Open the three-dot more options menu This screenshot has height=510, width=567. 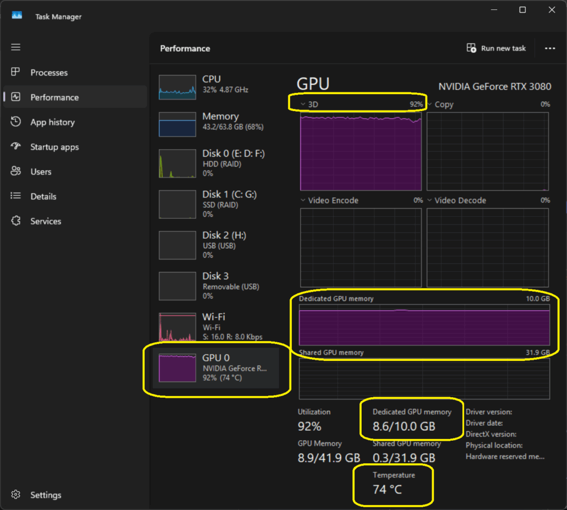point(549,48)
